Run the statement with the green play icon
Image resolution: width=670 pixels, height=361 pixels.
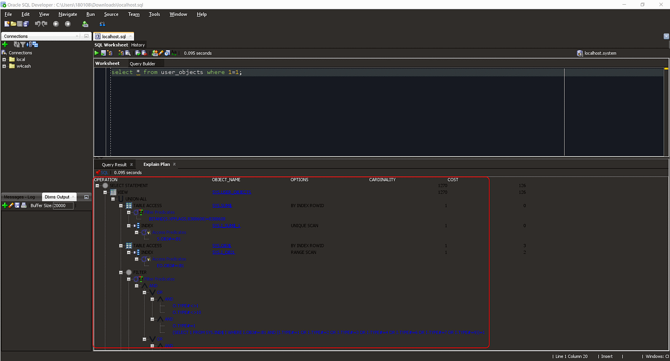pyautogui.click(x=96, y=53)
